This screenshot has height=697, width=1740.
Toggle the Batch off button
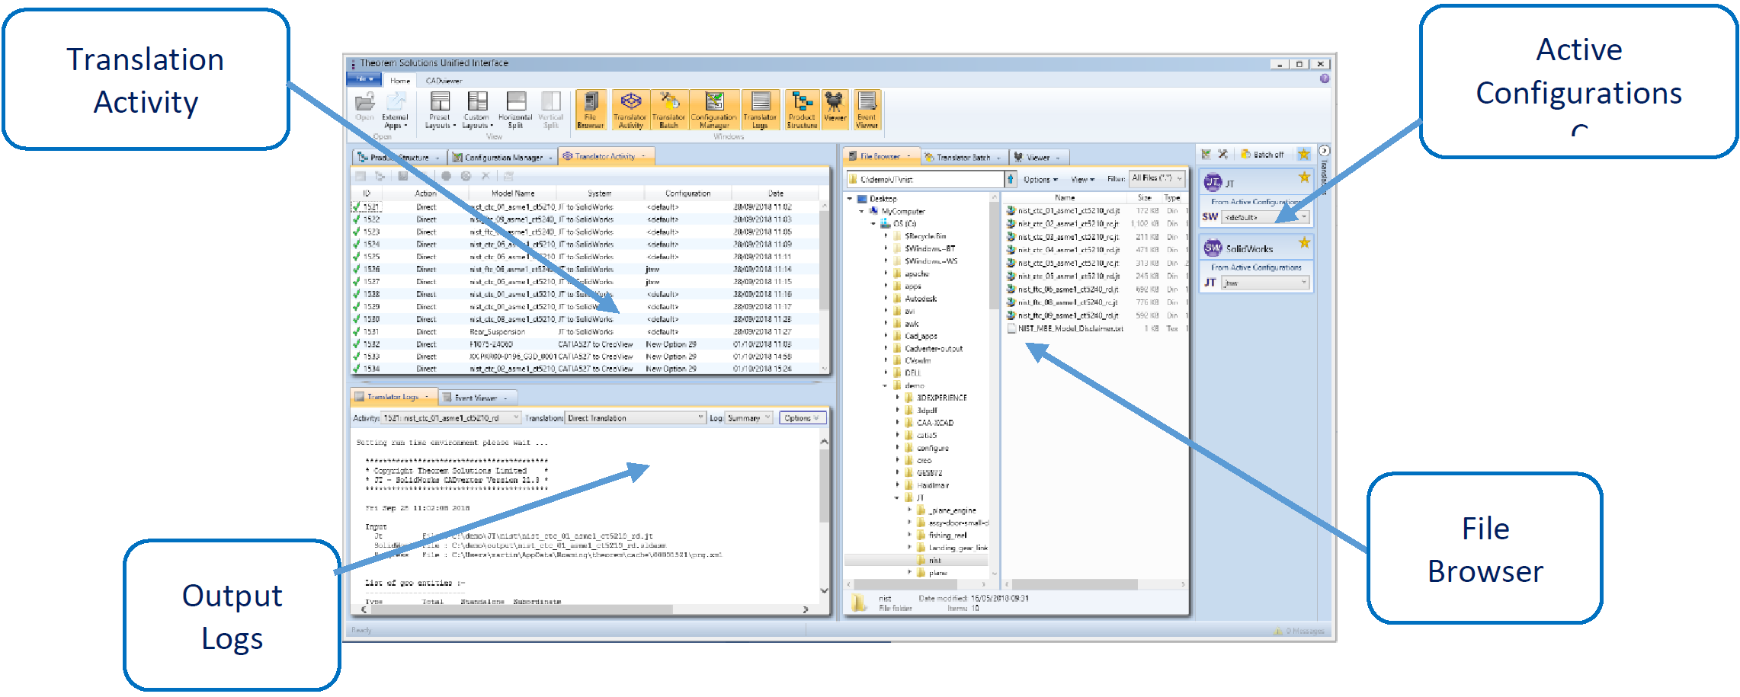point(1262,154)
